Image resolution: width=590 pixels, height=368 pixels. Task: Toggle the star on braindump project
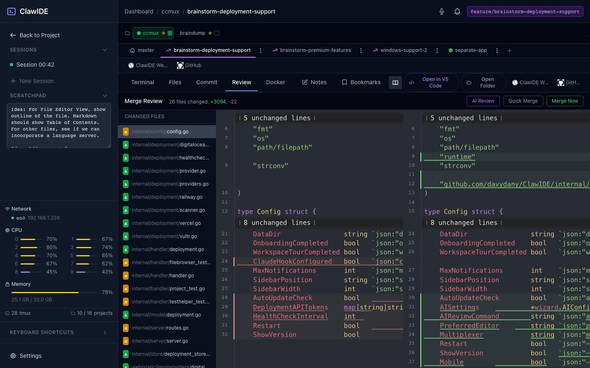[x=210, y=33]
